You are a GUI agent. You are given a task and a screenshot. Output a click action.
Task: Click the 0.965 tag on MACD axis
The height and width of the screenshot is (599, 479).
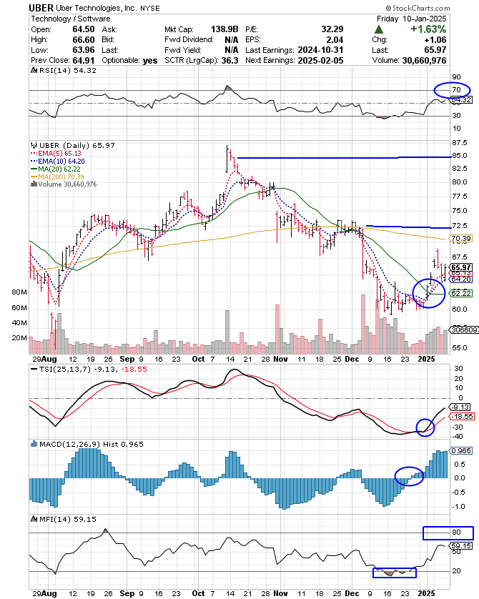point(461,451)
